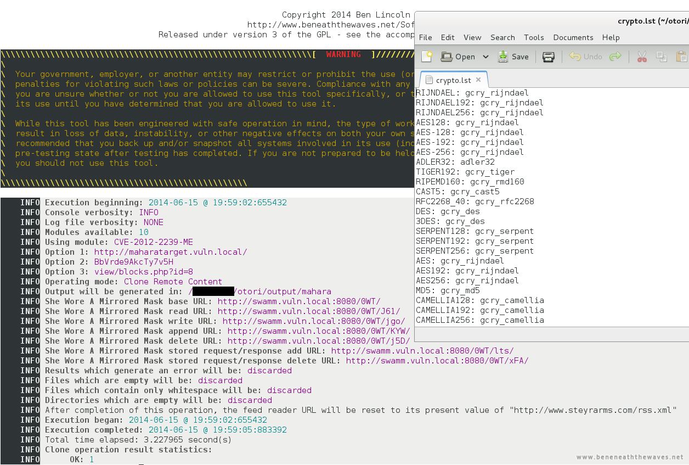The width and height of the screenshot is (689, 465).
Task: Undo the last edit in gedit
Action: [585, 57]
